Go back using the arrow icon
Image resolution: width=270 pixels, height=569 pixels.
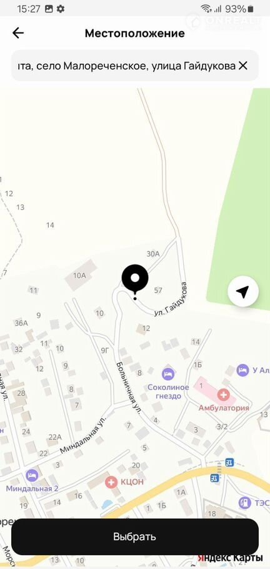click(17, 33)
